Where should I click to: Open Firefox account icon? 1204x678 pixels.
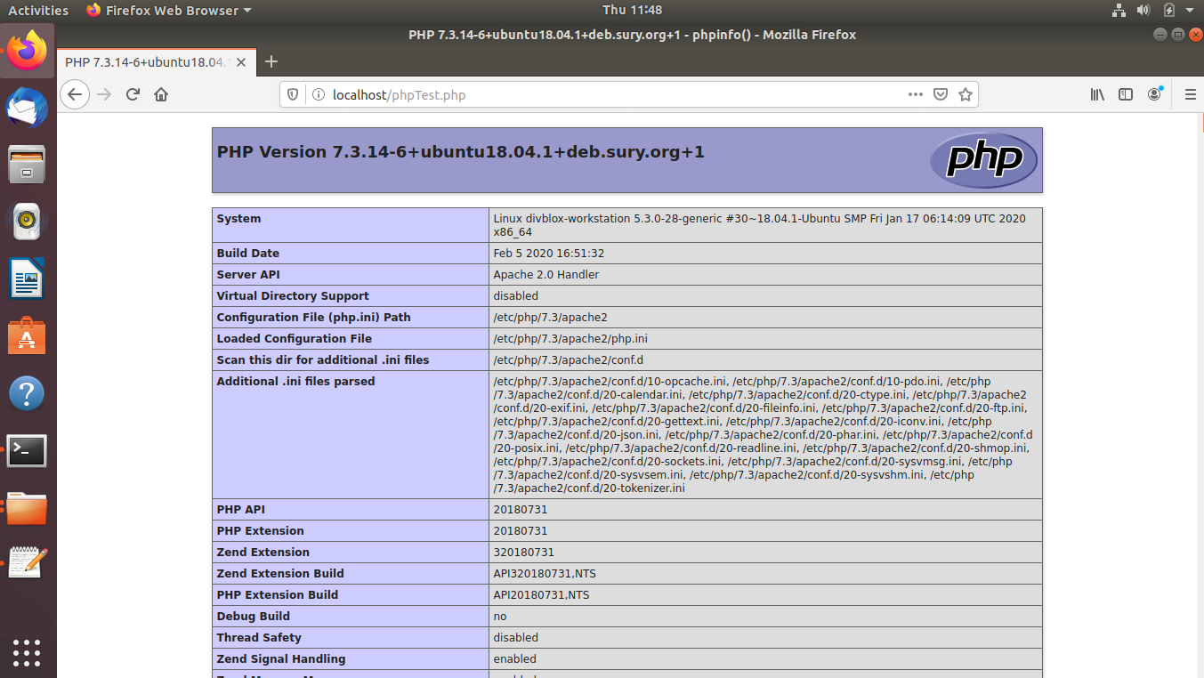click(x=1154, y=94)
